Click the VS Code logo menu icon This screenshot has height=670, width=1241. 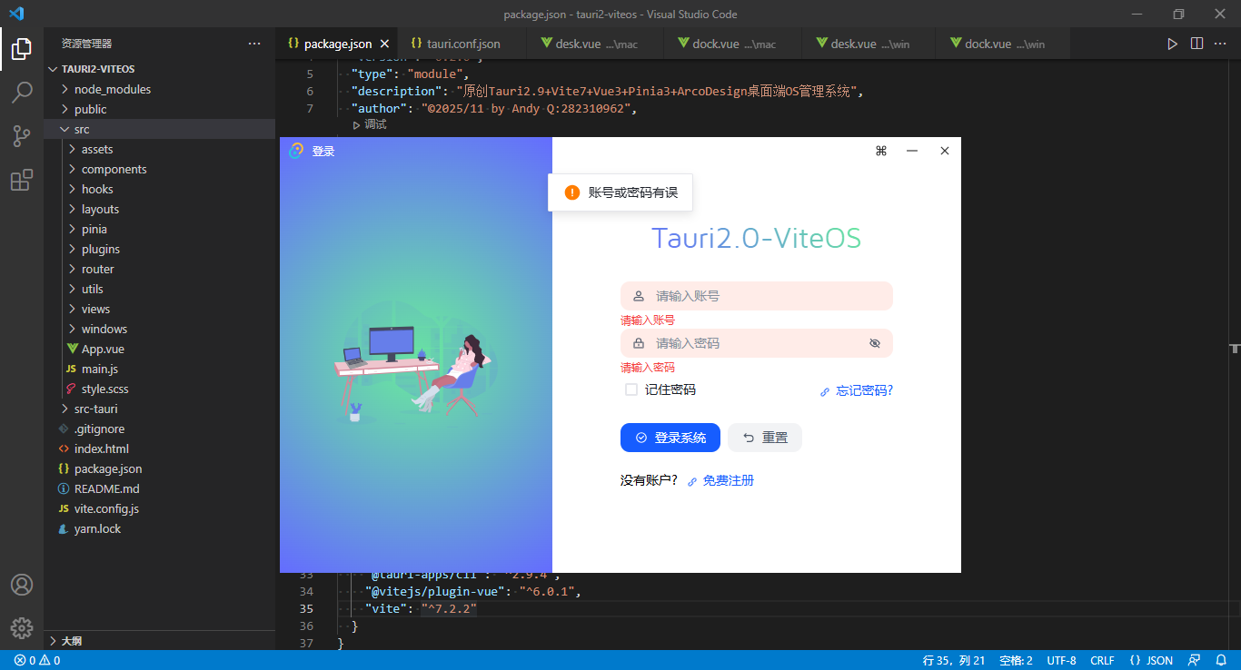click(x=16, y=14)
